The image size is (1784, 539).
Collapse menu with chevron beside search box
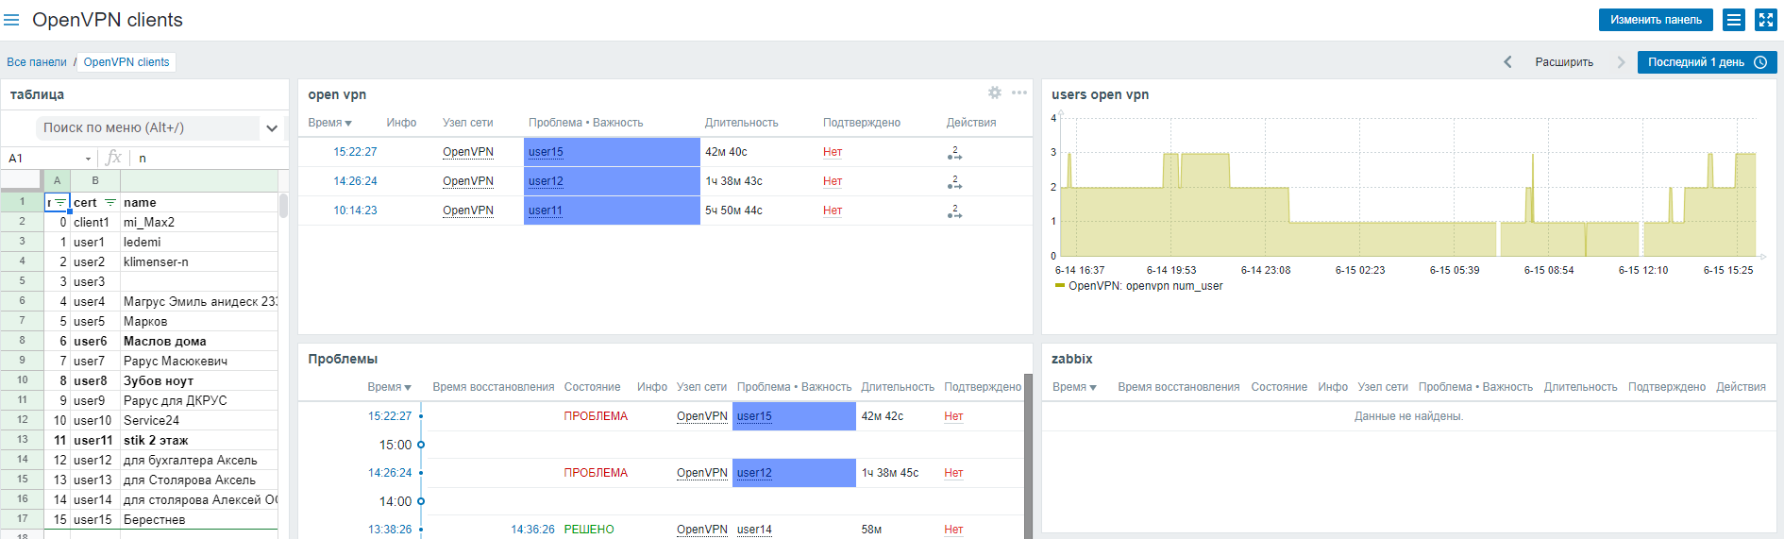[x=272, y=128]
